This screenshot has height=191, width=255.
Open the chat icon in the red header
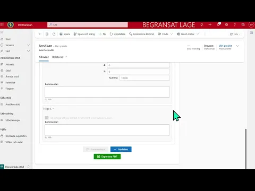[x=243, y=25]
